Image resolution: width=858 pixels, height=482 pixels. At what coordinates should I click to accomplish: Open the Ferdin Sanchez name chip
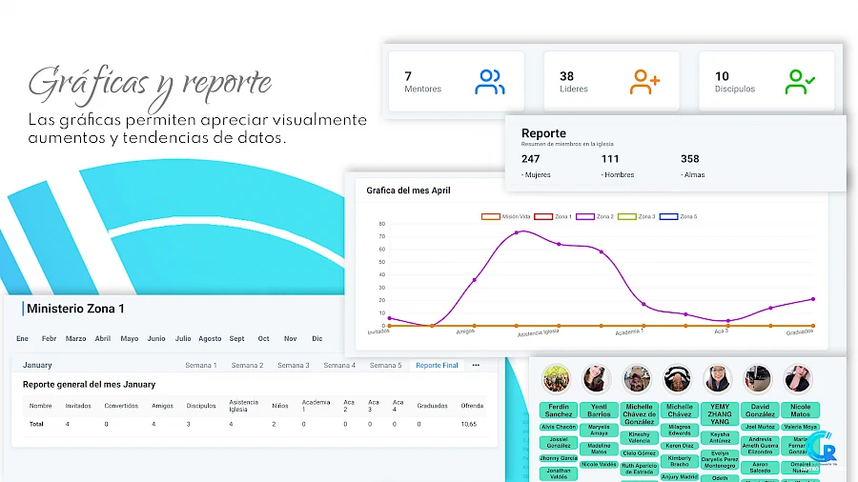(x=558, y=411)
